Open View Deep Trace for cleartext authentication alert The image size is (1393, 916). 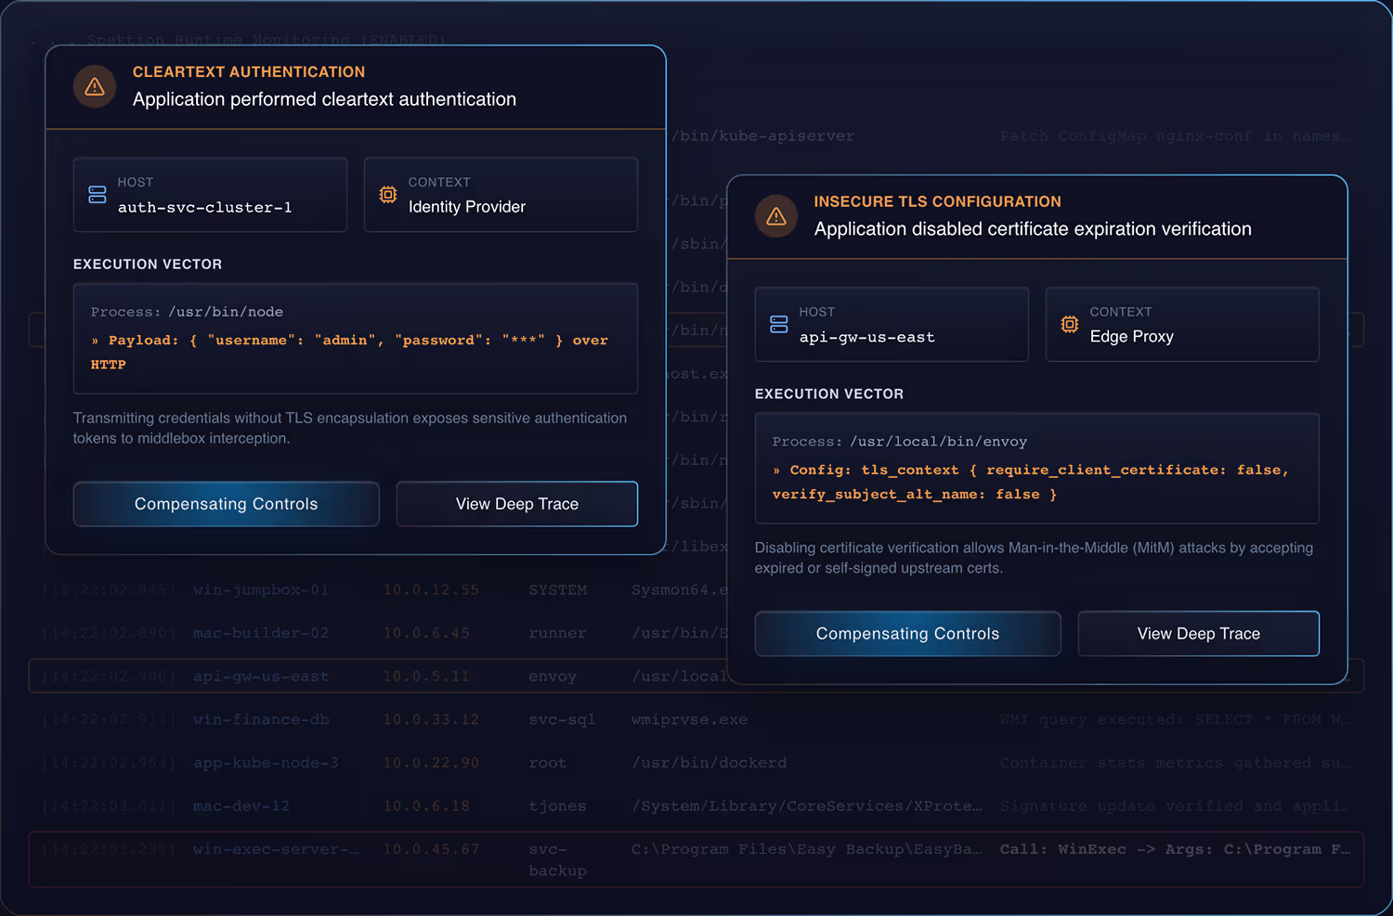point(516,504)
